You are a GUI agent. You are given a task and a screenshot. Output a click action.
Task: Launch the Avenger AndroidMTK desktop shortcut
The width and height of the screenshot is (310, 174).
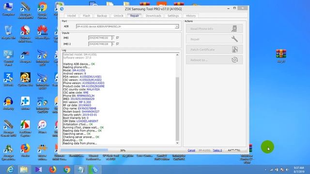[25, 10]
